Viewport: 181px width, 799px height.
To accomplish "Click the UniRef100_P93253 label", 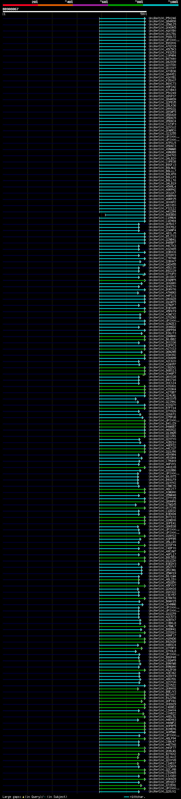I will [162, 52].
